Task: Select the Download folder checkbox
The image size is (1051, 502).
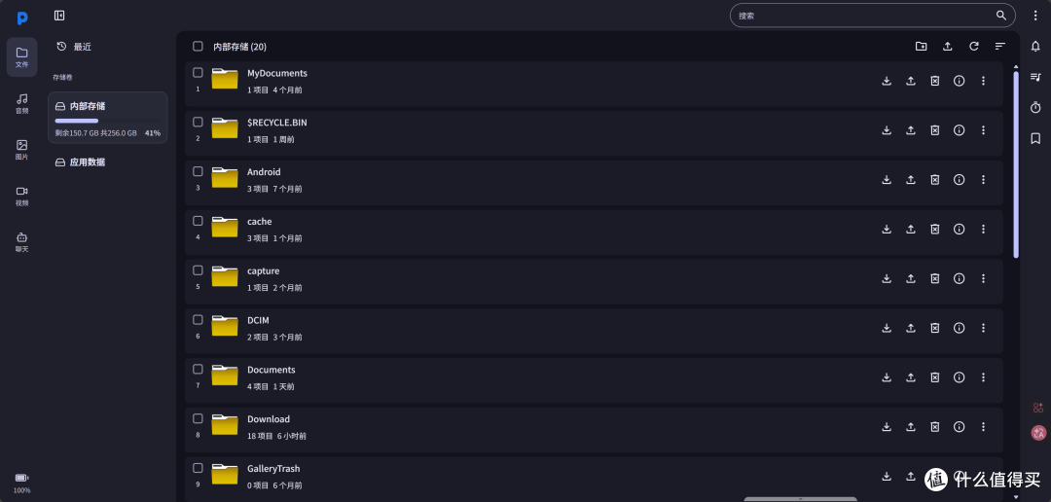Action: click(x=198, y=418)
